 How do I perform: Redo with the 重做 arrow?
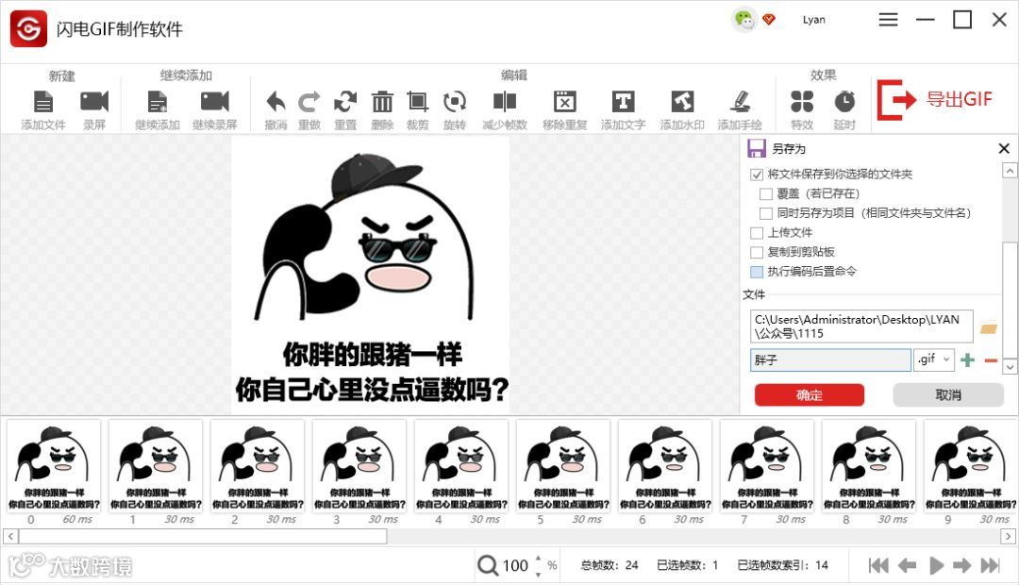coord(309,101)
